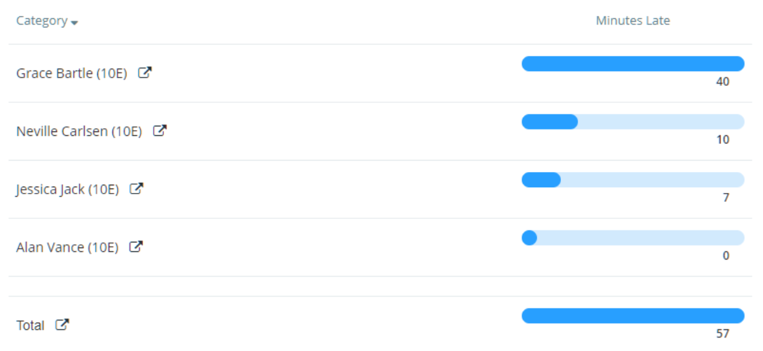Click Grace Bartle's minutes late bar
This screenshot has width=763, height=351.
tap(633, 63)
